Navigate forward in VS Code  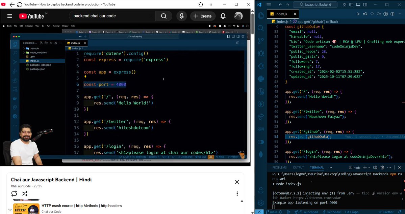[x=287, y=5]
